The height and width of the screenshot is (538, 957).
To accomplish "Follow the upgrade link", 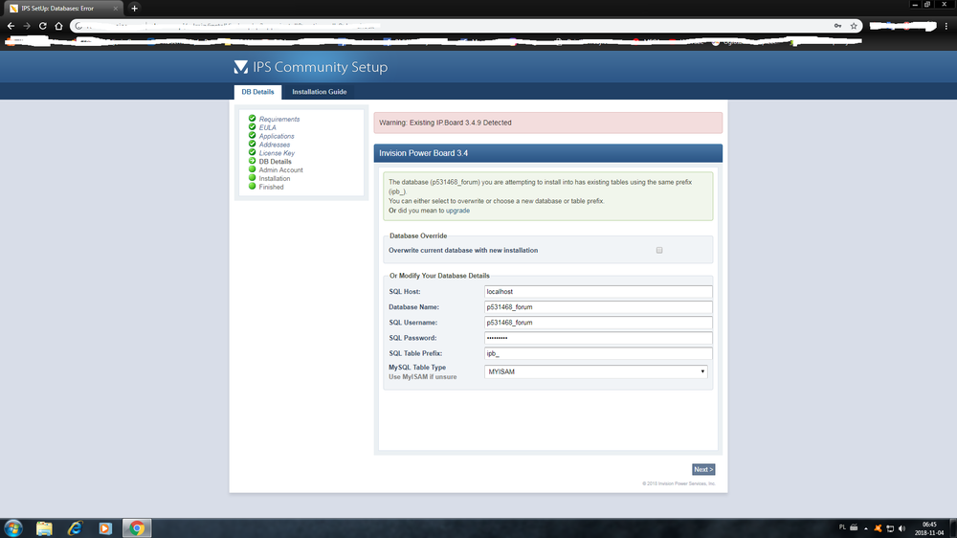I will click(457, 211).
